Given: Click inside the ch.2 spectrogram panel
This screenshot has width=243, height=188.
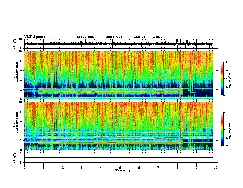Looking at the screenshot, I should (118, 126).
